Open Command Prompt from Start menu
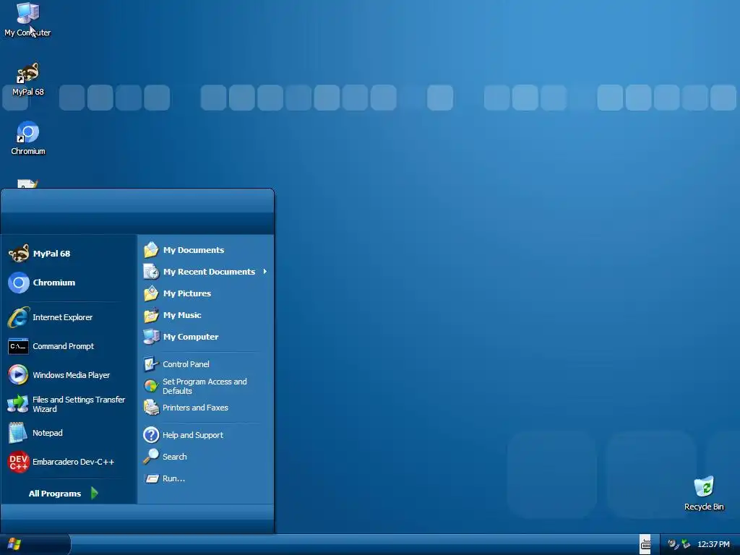 pos(69,346)
